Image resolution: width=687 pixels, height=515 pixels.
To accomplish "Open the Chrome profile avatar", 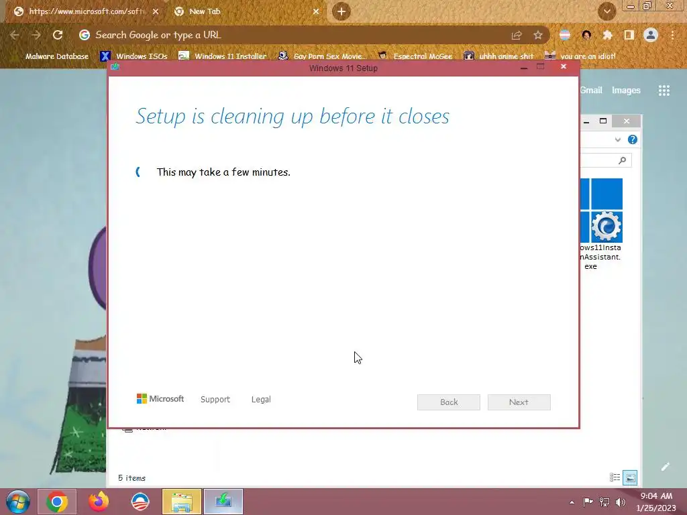I will click(x=651, y=35).
